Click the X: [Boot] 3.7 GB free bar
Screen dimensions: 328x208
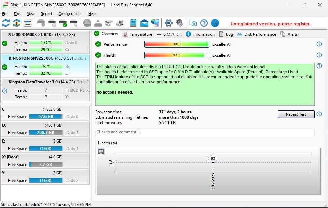coord(45,164)
